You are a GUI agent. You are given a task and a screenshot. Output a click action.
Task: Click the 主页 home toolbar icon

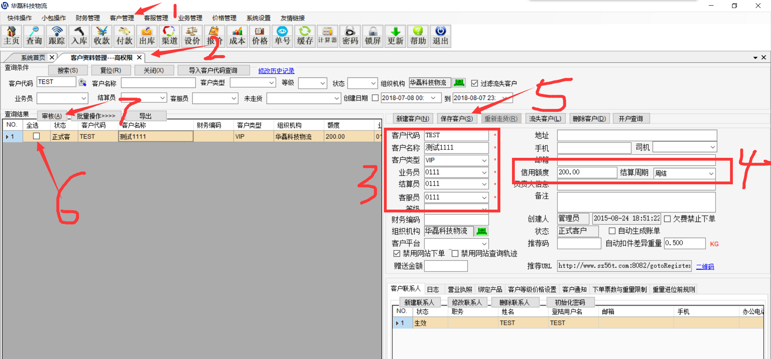(11, 36)
